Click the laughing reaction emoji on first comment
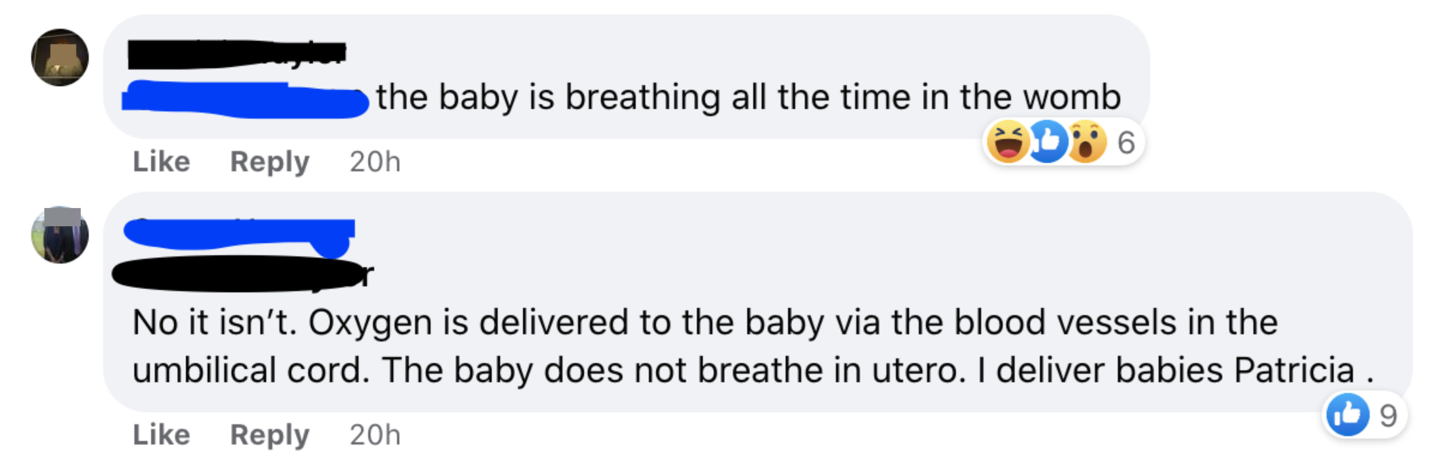This screenshot has width=1433, height=460. pos(1008,142)
